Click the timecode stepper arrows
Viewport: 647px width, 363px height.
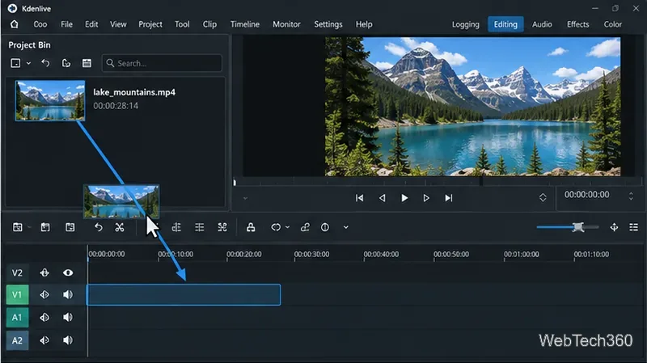coord(631,196)
